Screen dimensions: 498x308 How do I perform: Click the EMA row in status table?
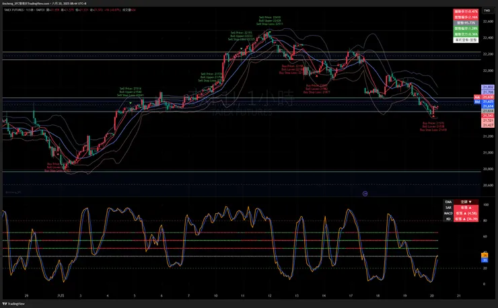(x=460, y=202)
